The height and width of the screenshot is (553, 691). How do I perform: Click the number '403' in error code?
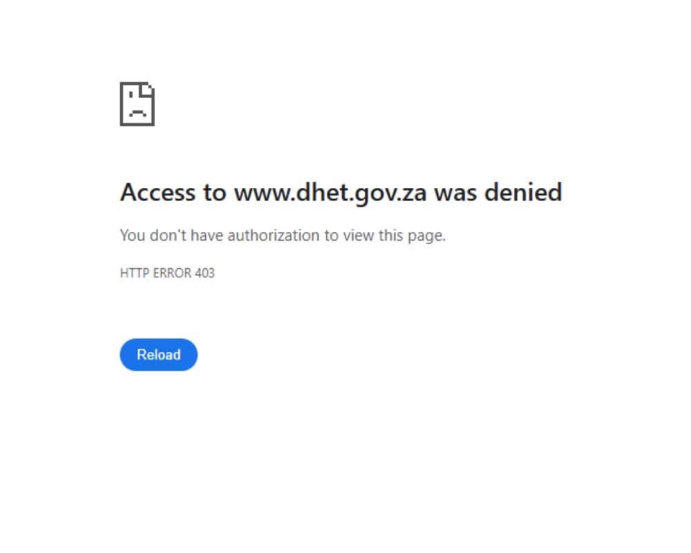pos(205,273)
